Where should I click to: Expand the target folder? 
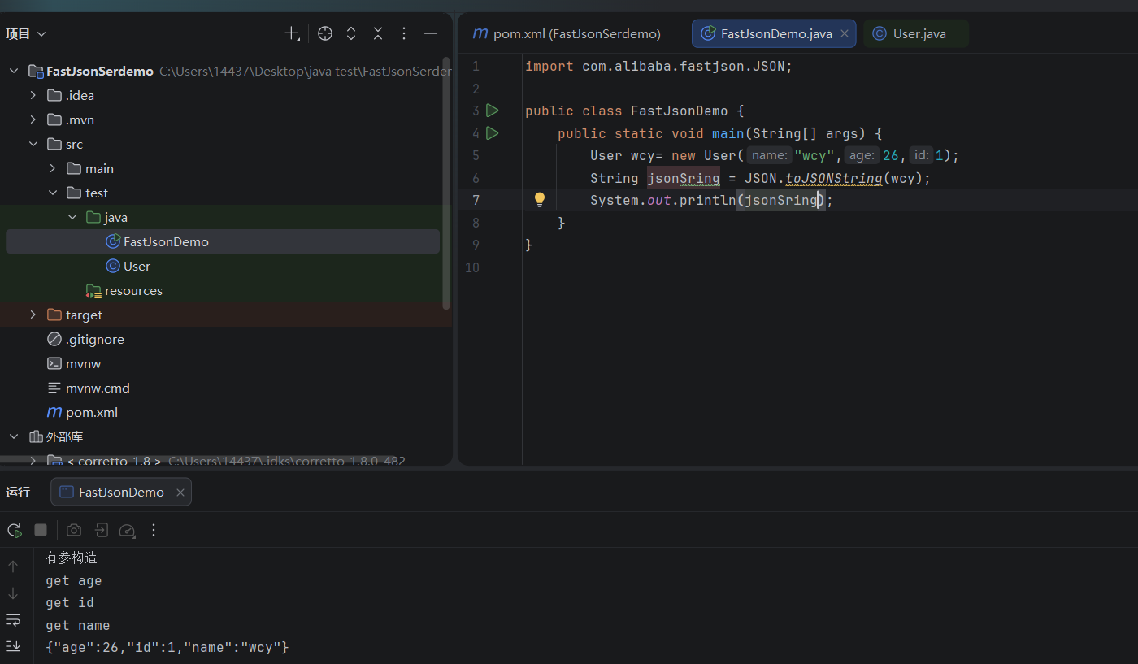point(33,315)
